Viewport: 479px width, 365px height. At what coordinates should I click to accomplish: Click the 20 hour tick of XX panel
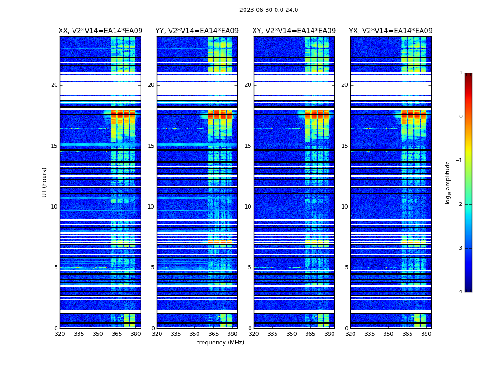[54, 85]
